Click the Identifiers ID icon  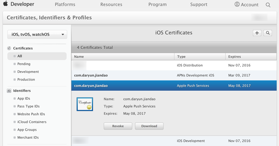pyautogui.click(x=9, y=91)
